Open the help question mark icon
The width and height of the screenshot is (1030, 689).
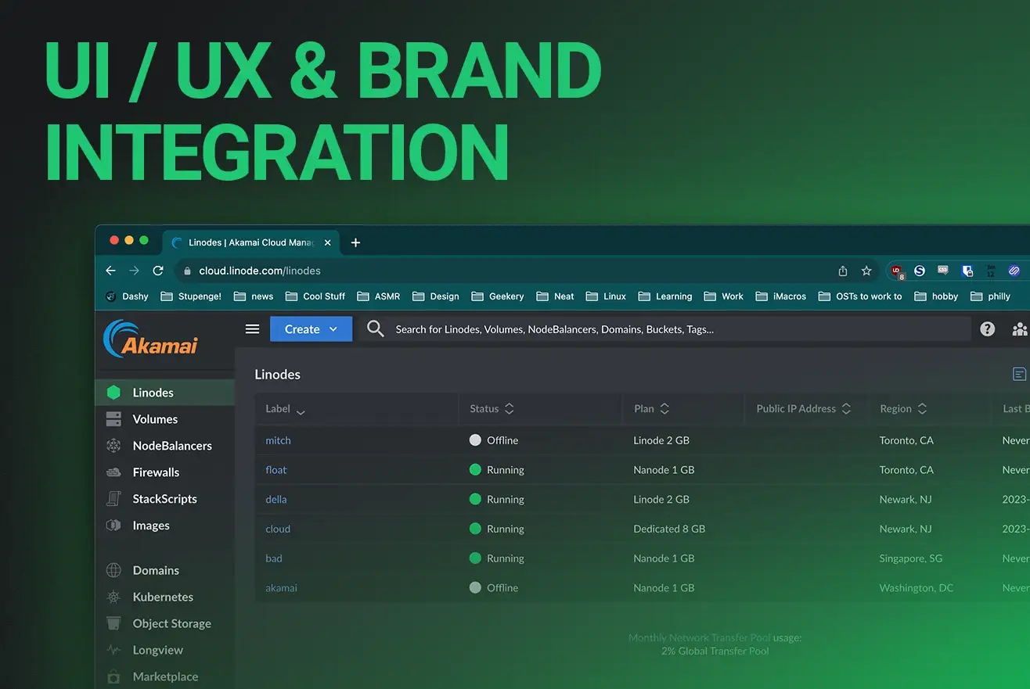tap(987, 329)
